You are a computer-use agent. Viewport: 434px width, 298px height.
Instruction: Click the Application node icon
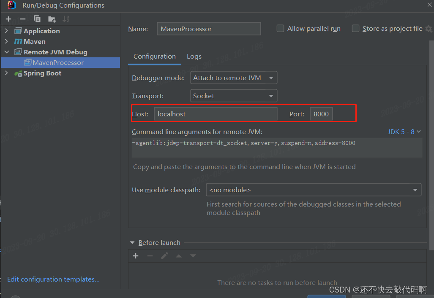(18, 31)
